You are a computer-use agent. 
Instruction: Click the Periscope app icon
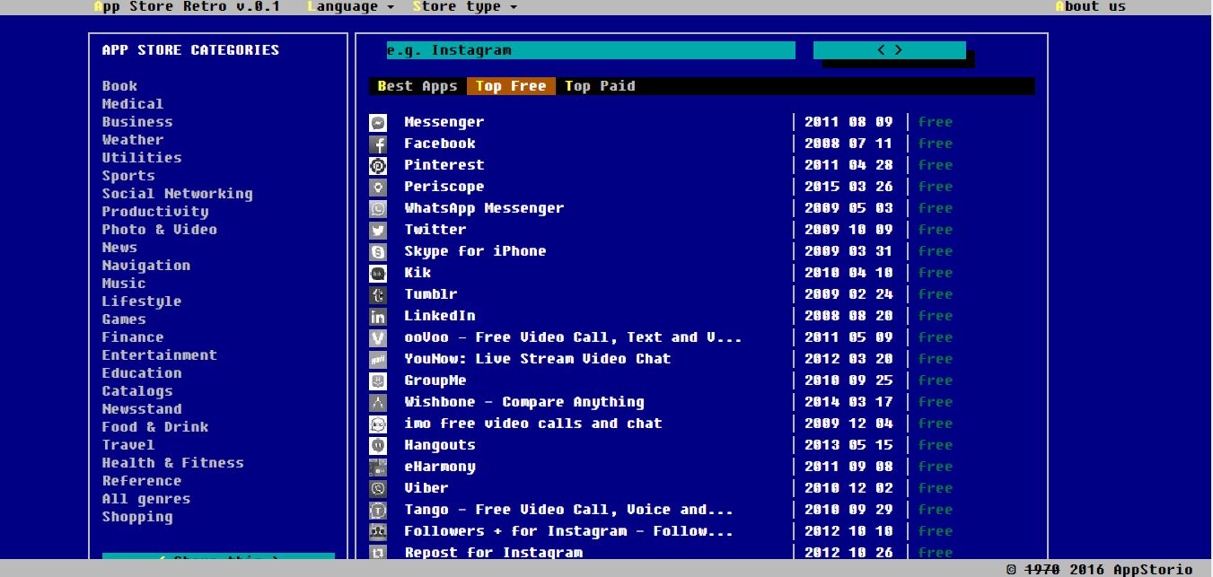tap(378, 188)
